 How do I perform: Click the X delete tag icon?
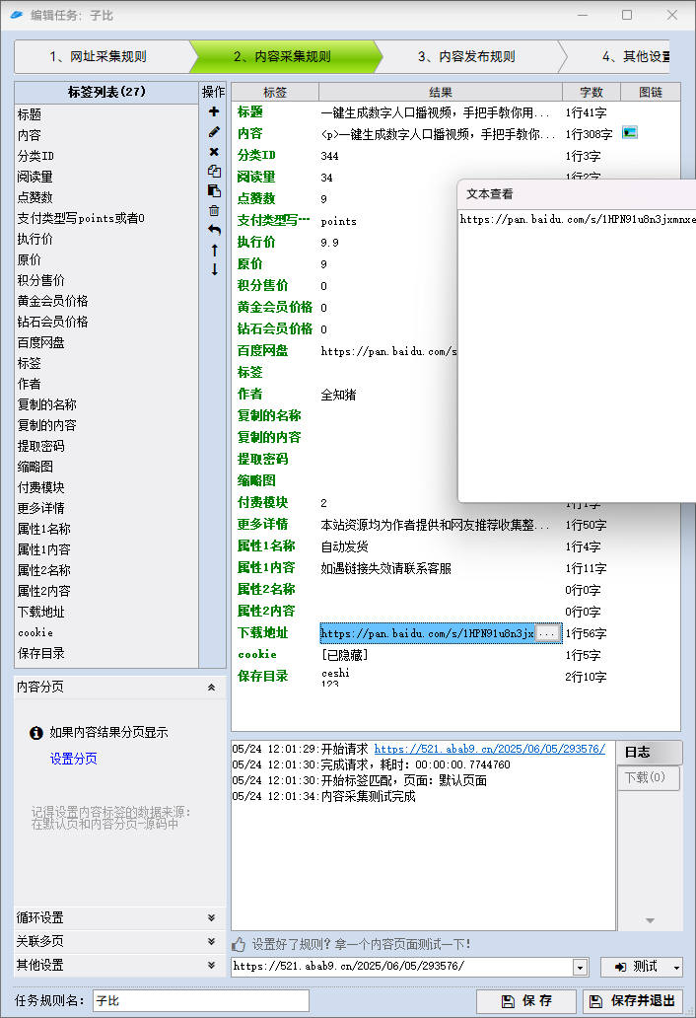point(214,151)
